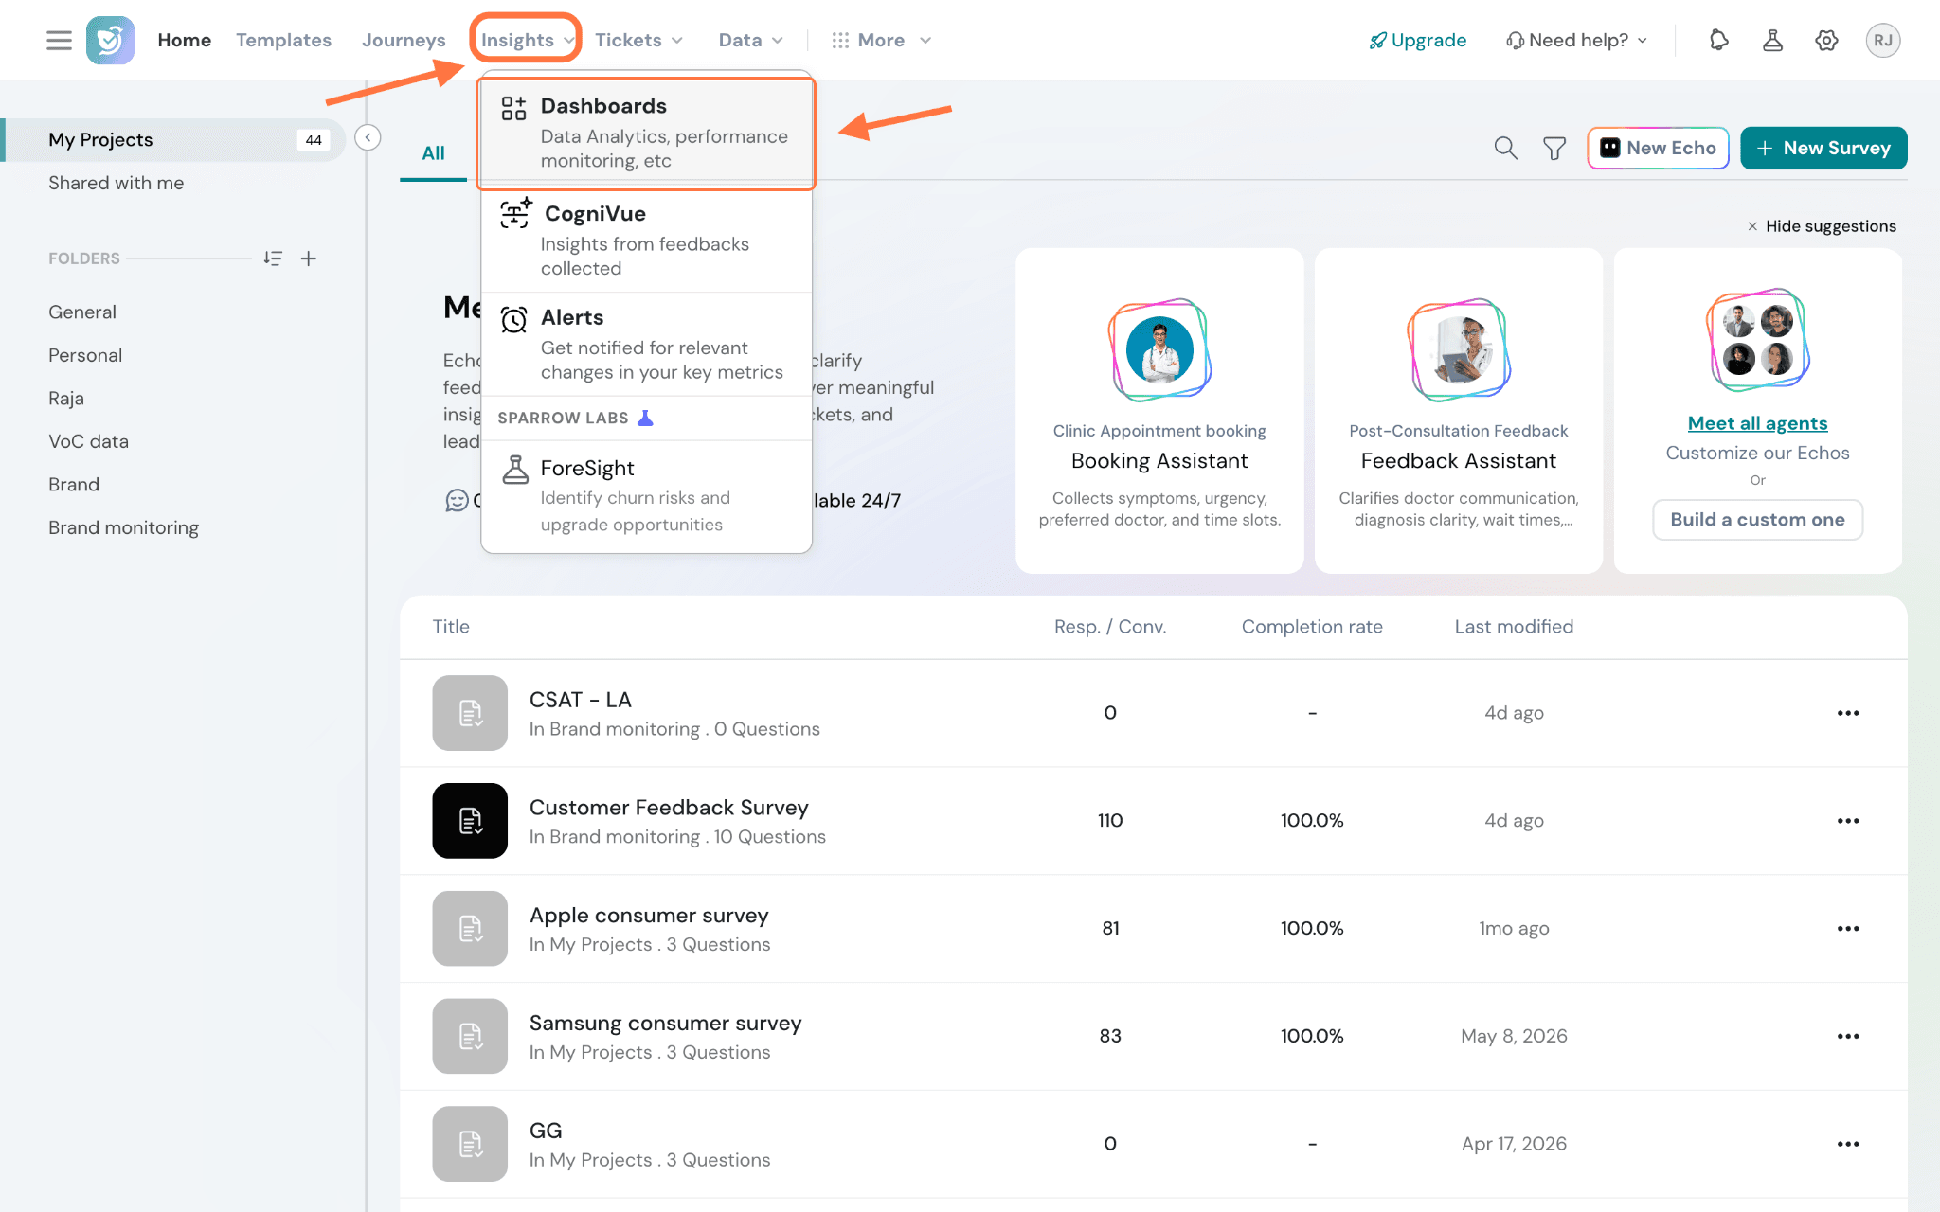Click the Booking Assistant avatar image
This screenshot has height=1212, width=1940.
click(x=1159, y=349)
